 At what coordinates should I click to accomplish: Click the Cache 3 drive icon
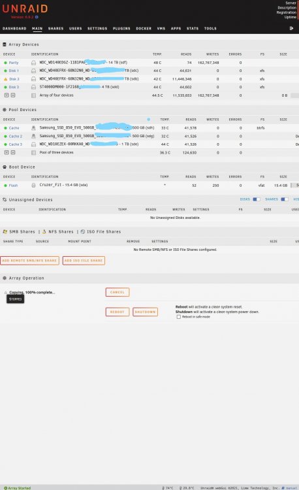coord(33,144)
